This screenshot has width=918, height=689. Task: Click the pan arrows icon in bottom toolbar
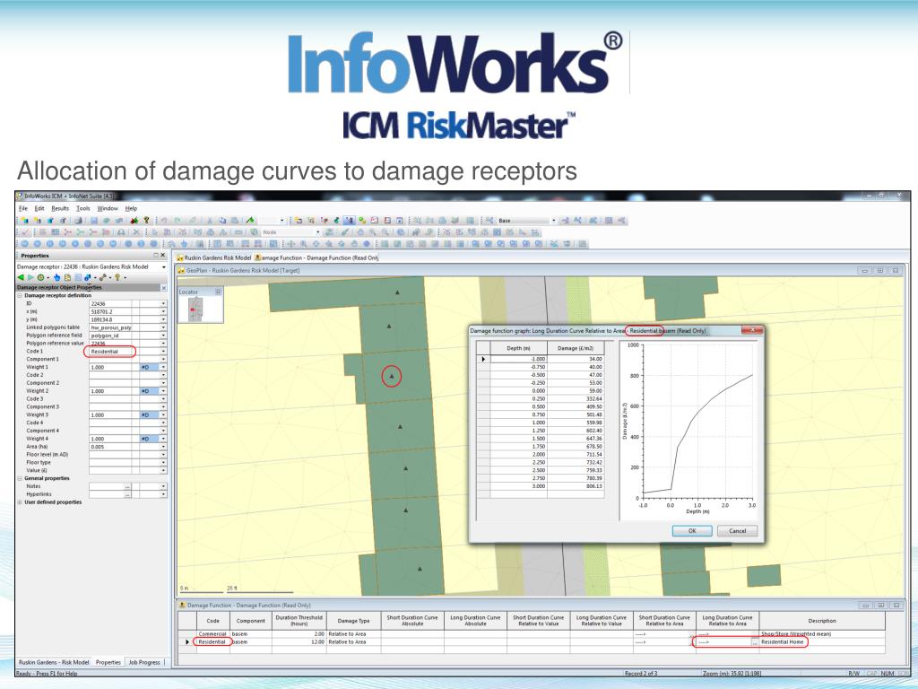pos(290,244)
